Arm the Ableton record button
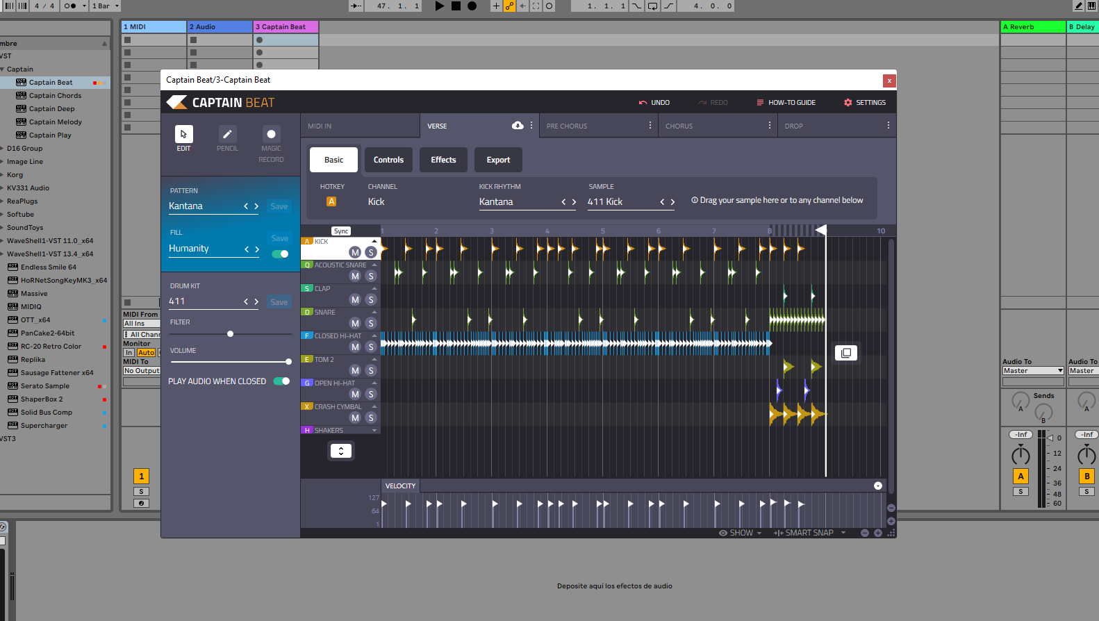The image size is (1099, 621). click(472, 6)
